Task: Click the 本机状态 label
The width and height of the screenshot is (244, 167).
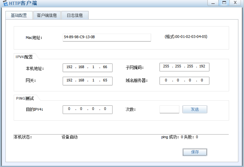Action: click(x=23, y=137)
